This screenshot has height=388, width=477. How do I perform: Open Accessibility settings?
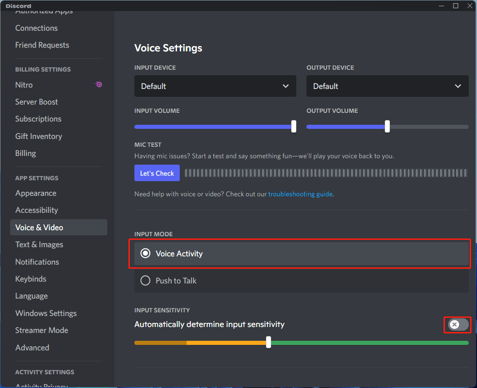pyautogui.click(x=37, y=210)
